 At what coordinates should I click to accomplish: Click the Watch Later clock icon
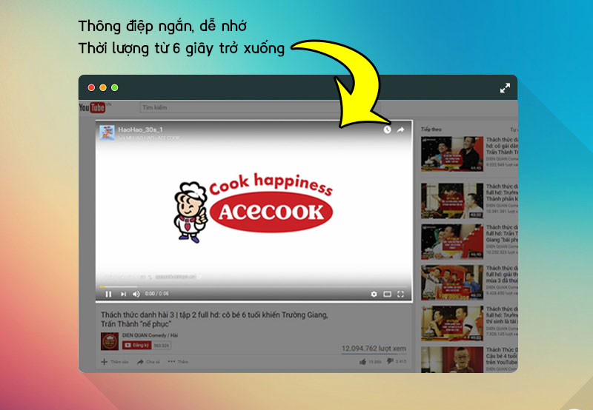[x=387, y=130]
